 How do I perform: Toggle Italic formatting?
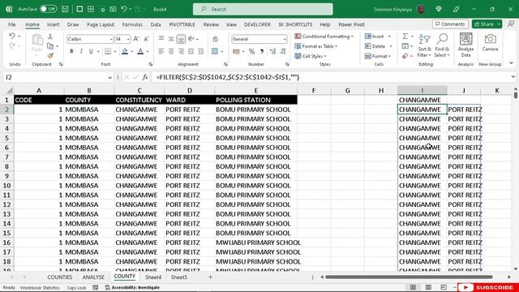coord(81,51)
